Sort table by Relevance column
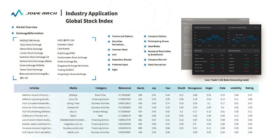Viewport: 272px width, 138px height. (x=125, y=88)
